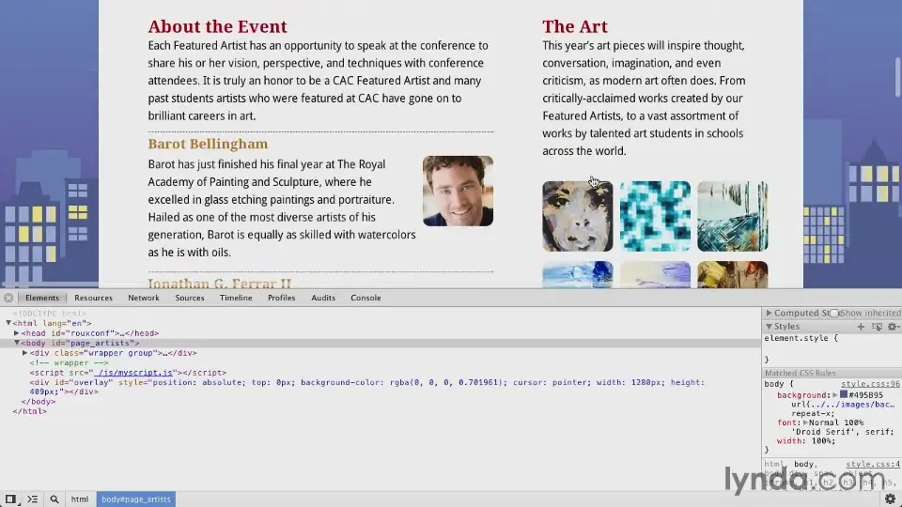
Task: Enable the Show inherited checkbox
Action: (x=834, y=314)
